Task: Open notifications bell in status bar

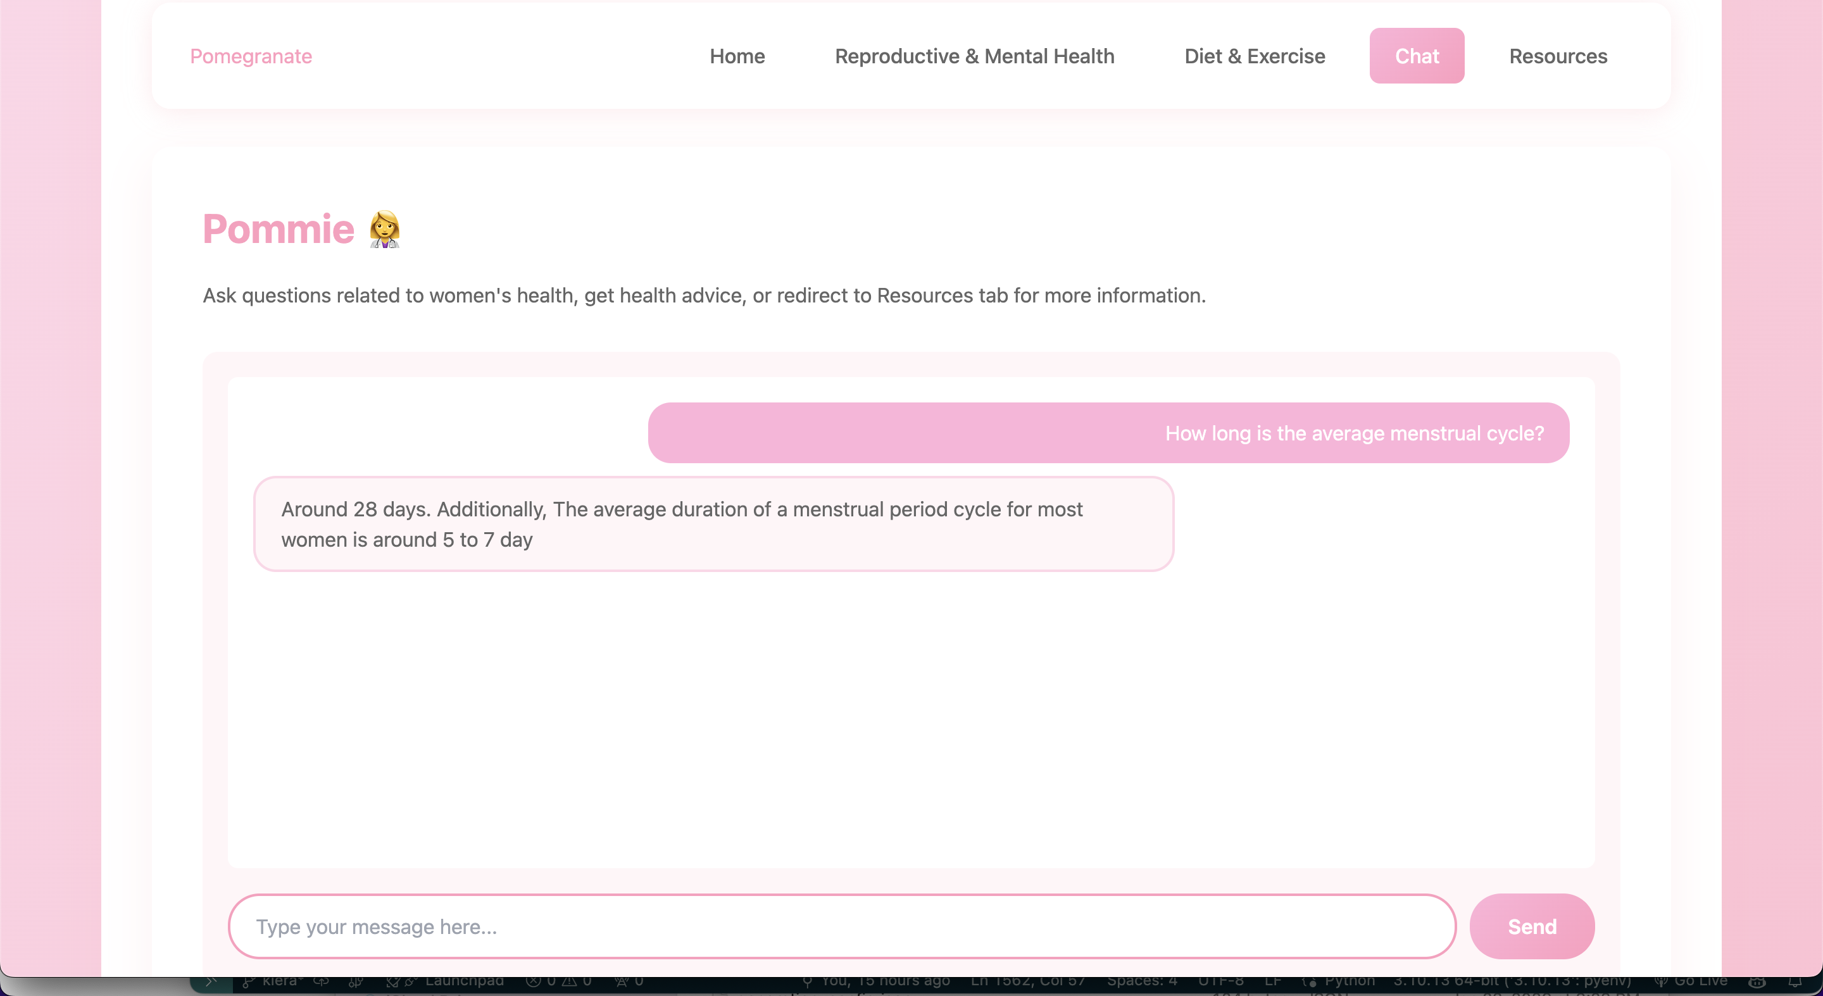Action: 1795,981
